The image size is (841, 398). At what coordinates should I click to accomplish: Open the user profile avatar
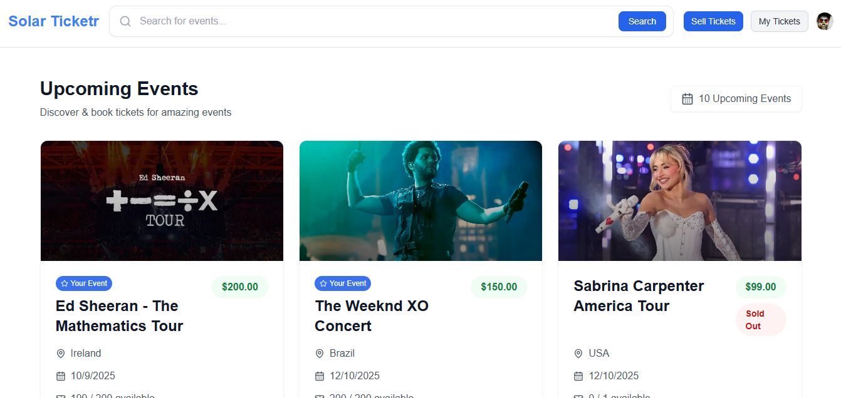pyautogui.click(x=825, y=21)
